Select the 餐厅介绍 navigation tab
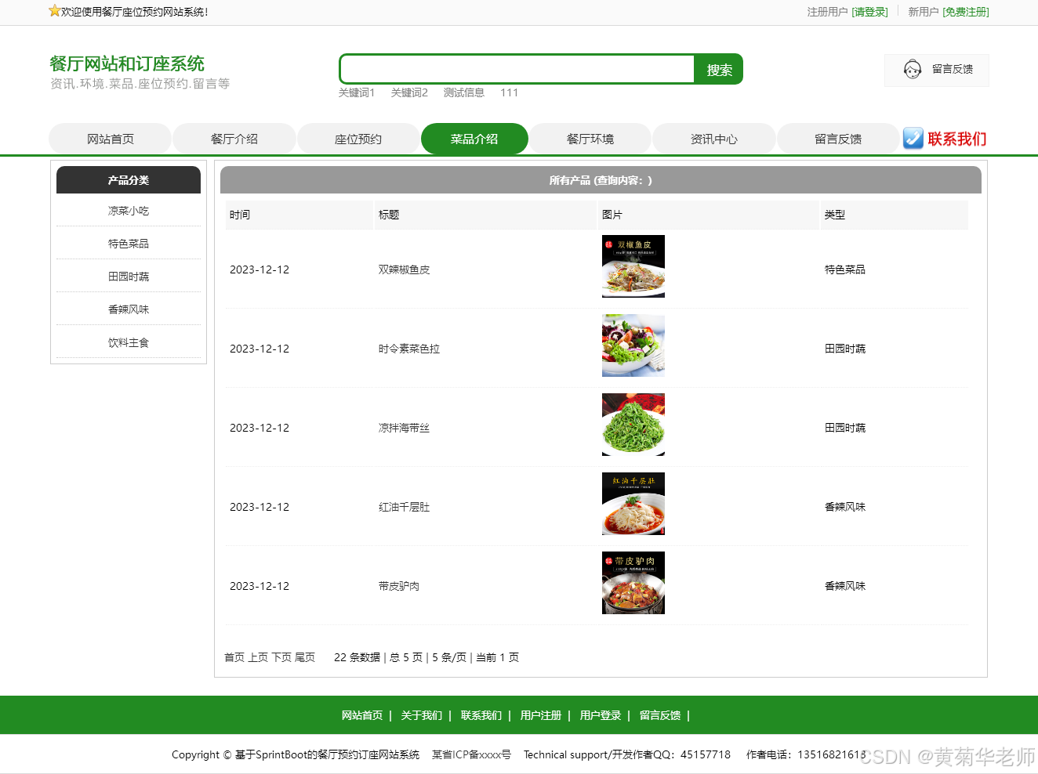1038x774 pixels. 234,138
